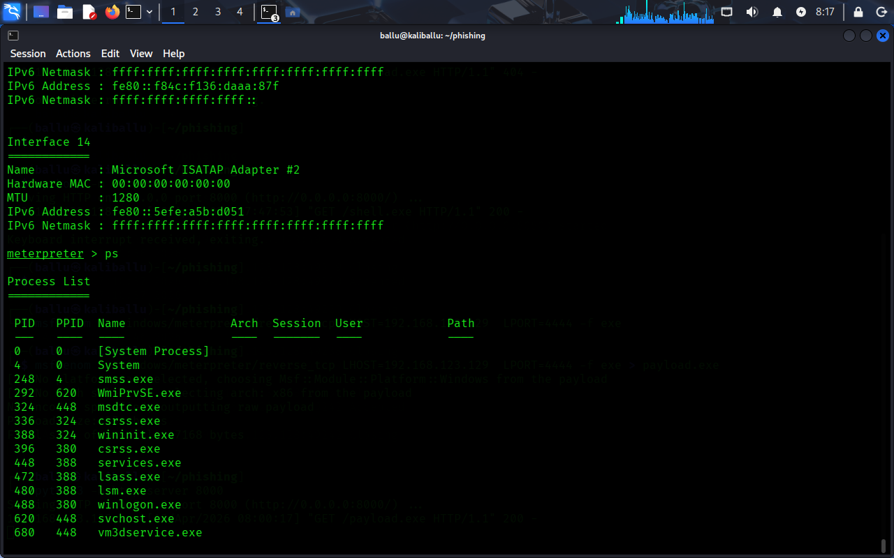
Task: Open the wired network connection icon
Action: pos(727,12)
